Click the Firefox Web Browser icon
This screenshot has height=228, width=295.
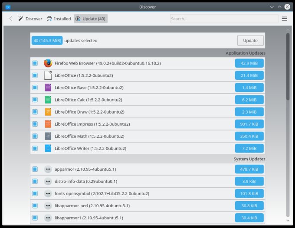[x=48, y=63]
